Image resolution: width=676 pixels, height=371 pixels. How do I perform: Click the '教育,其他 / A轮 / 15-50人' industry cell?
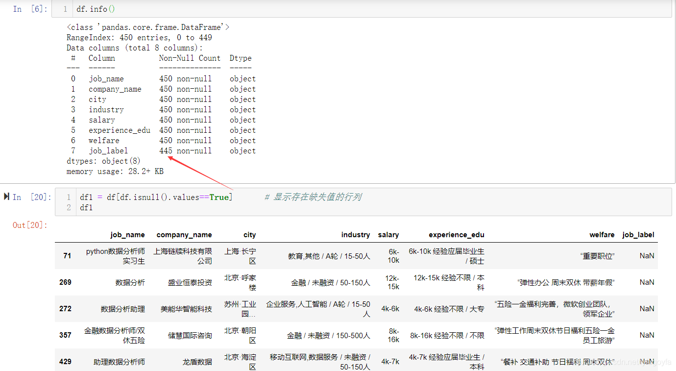point(329,256)
